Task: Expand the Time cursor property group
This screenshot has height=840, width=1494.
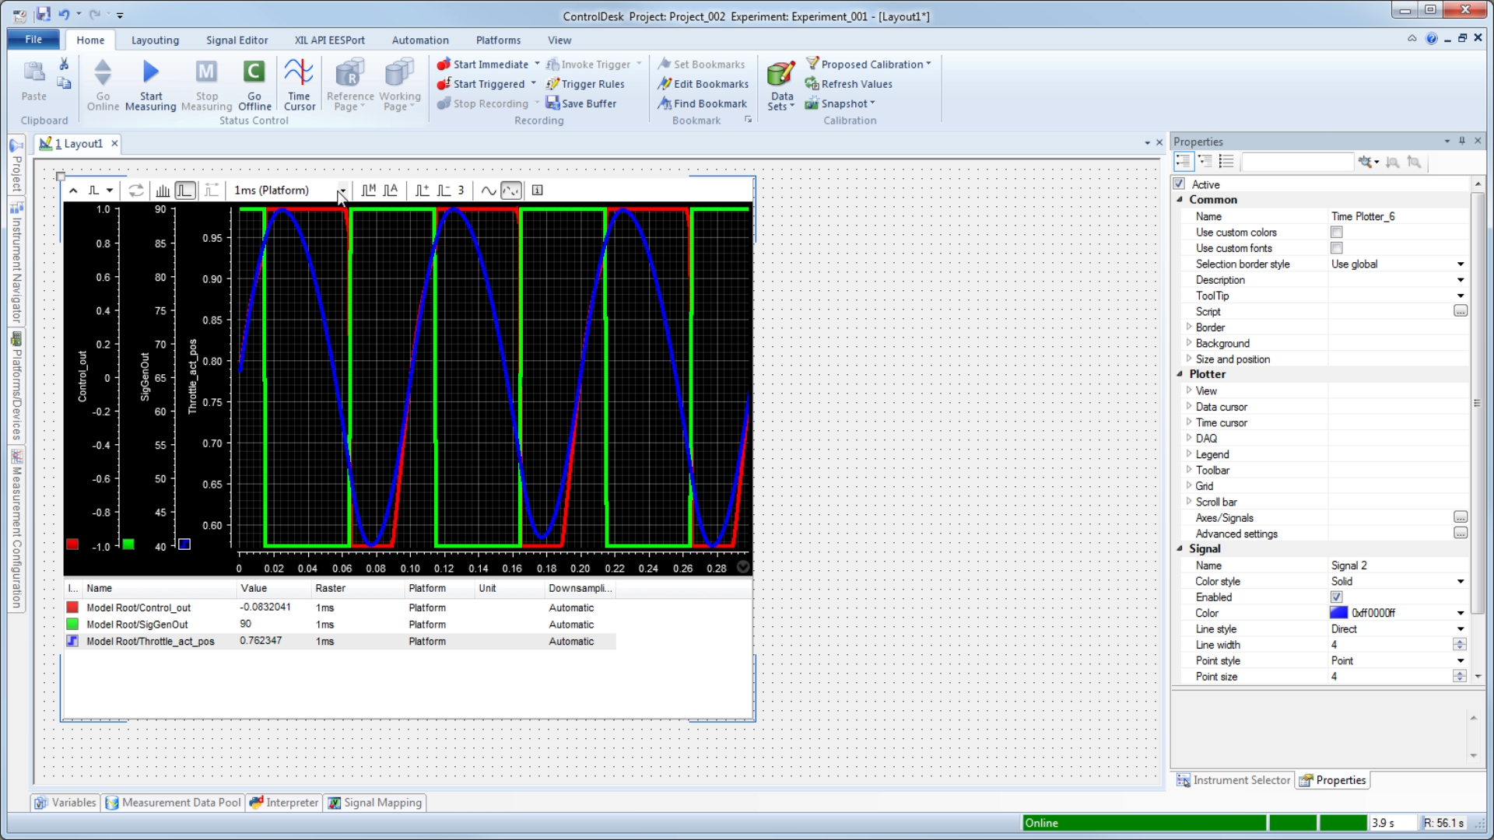Action: [1189, 422]
